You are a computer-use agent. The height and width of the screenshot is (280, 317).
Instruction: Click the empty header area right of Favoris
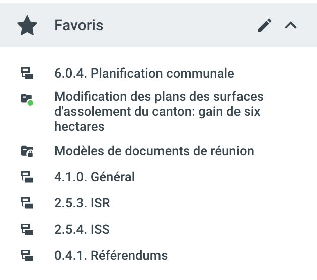[181, 26]
